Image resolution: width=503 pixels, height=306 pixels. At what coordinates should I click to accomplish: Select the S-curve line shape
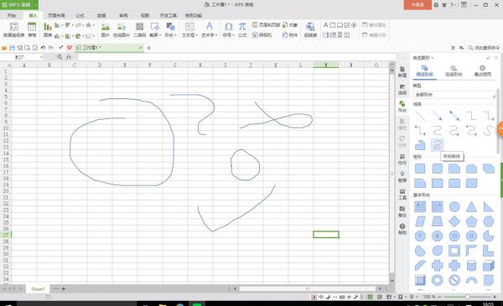(489, 130)
